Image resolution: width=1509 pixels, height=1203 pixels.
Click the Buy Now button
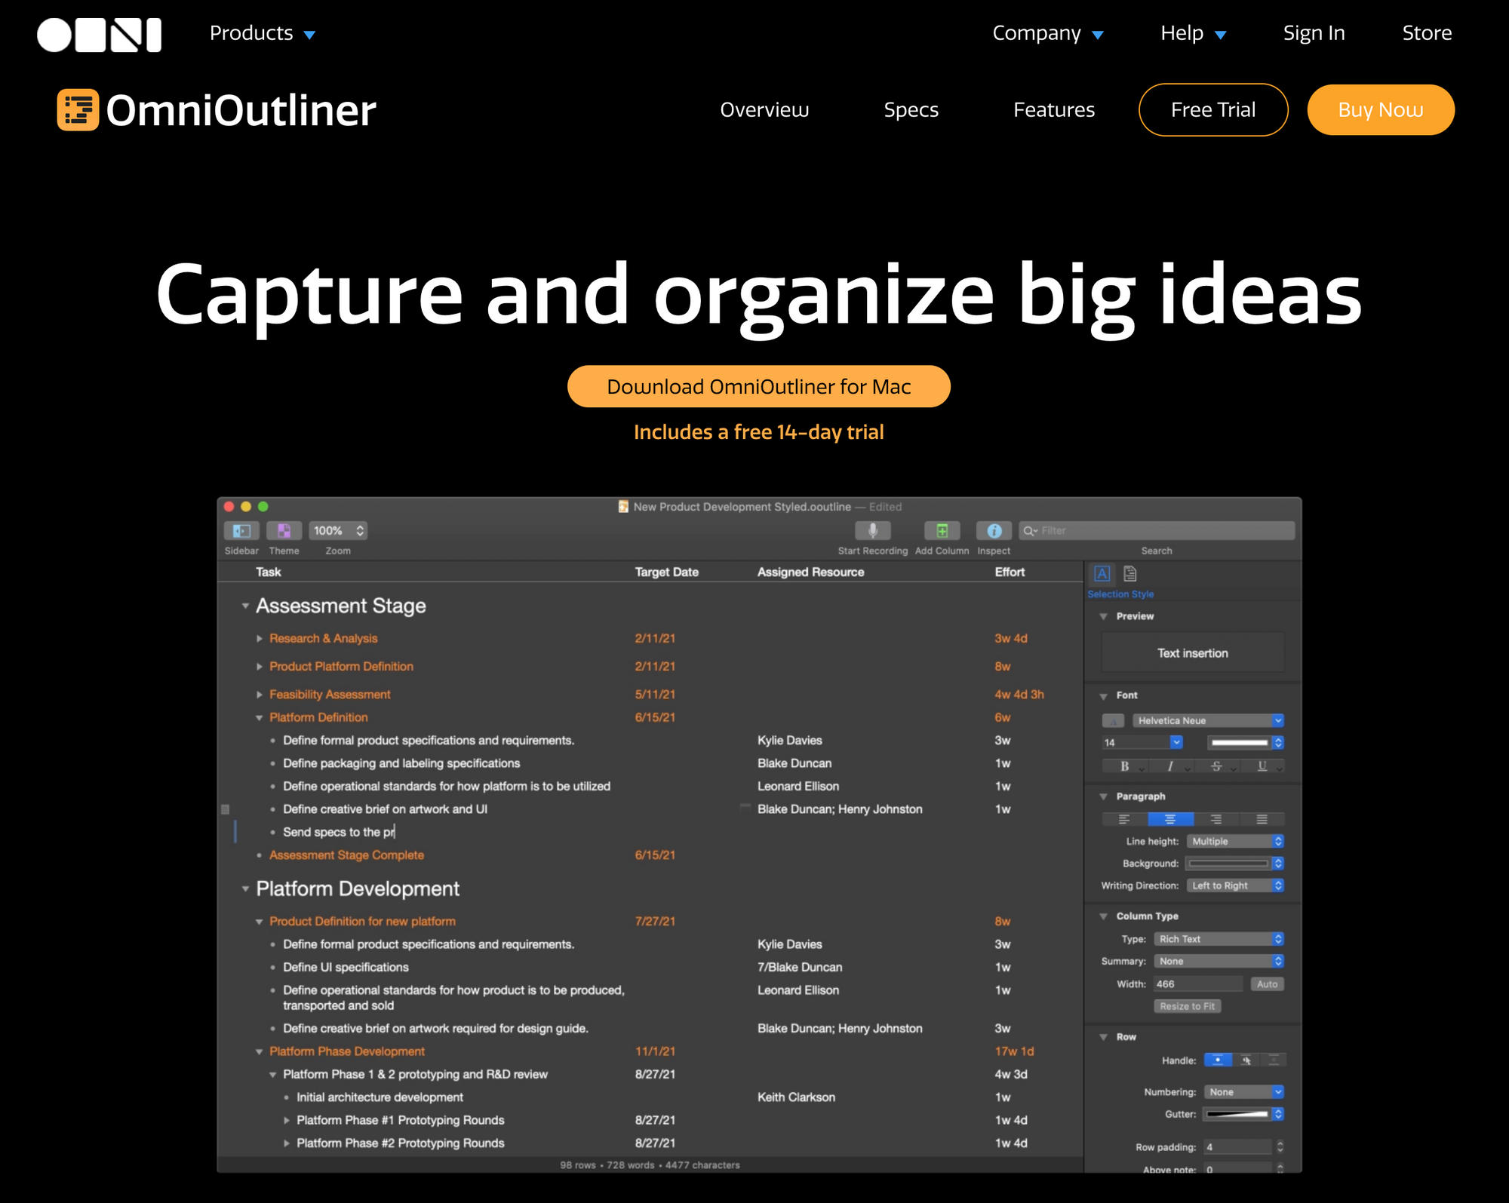tap(1381, 110)
